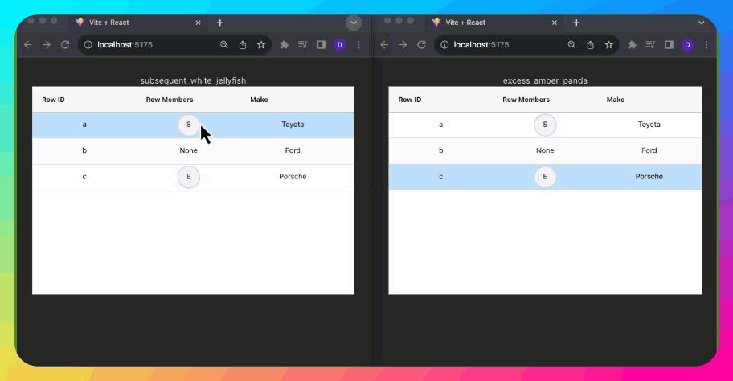Select the None cell in the left table
This screenshot has width=733, height=381.
coord(188,150)
